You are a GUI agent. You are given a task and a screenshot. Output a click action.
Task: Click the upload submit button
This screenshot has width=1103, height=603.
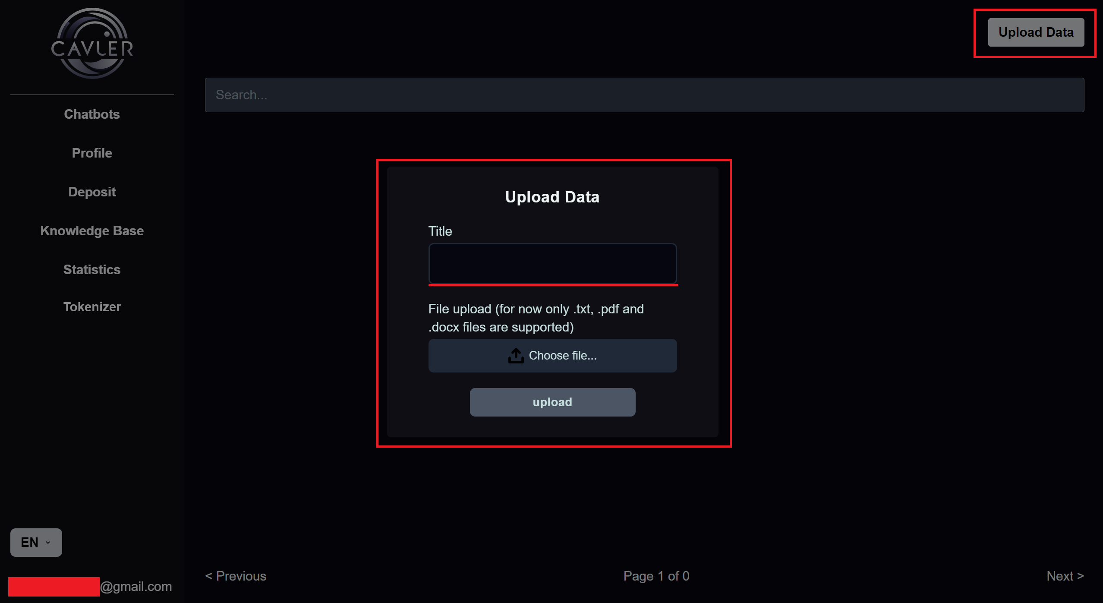552,402
